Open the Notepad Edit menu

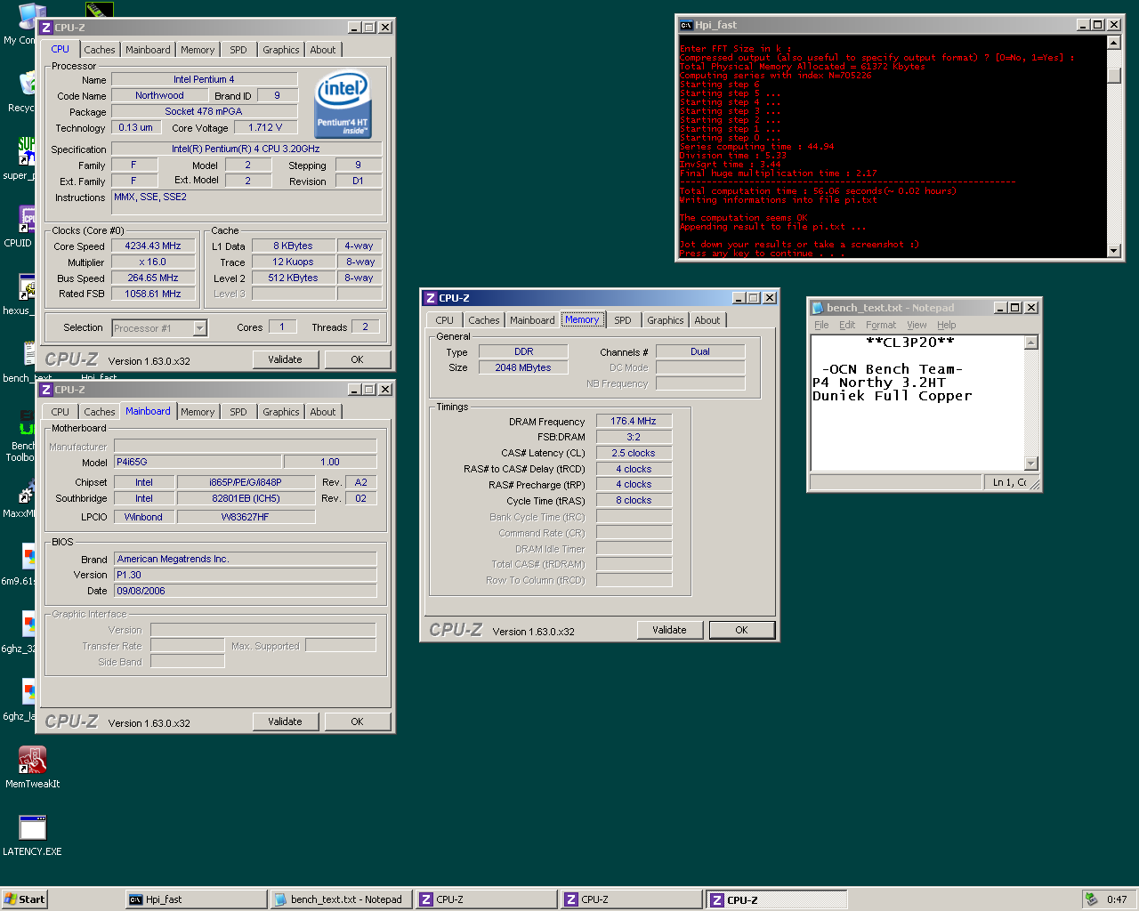click(x=847, y=325)
